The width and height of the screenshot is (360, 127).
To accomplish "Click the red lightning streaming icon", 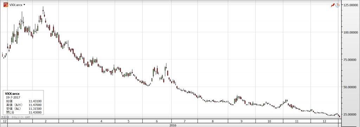I will [x=333, y=5].
